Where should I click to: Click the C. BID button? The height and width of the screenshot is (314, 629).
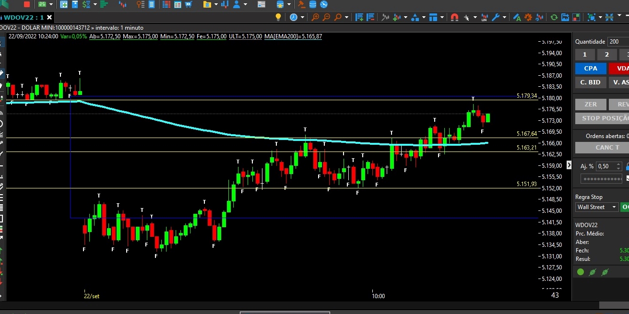(590, 82)
